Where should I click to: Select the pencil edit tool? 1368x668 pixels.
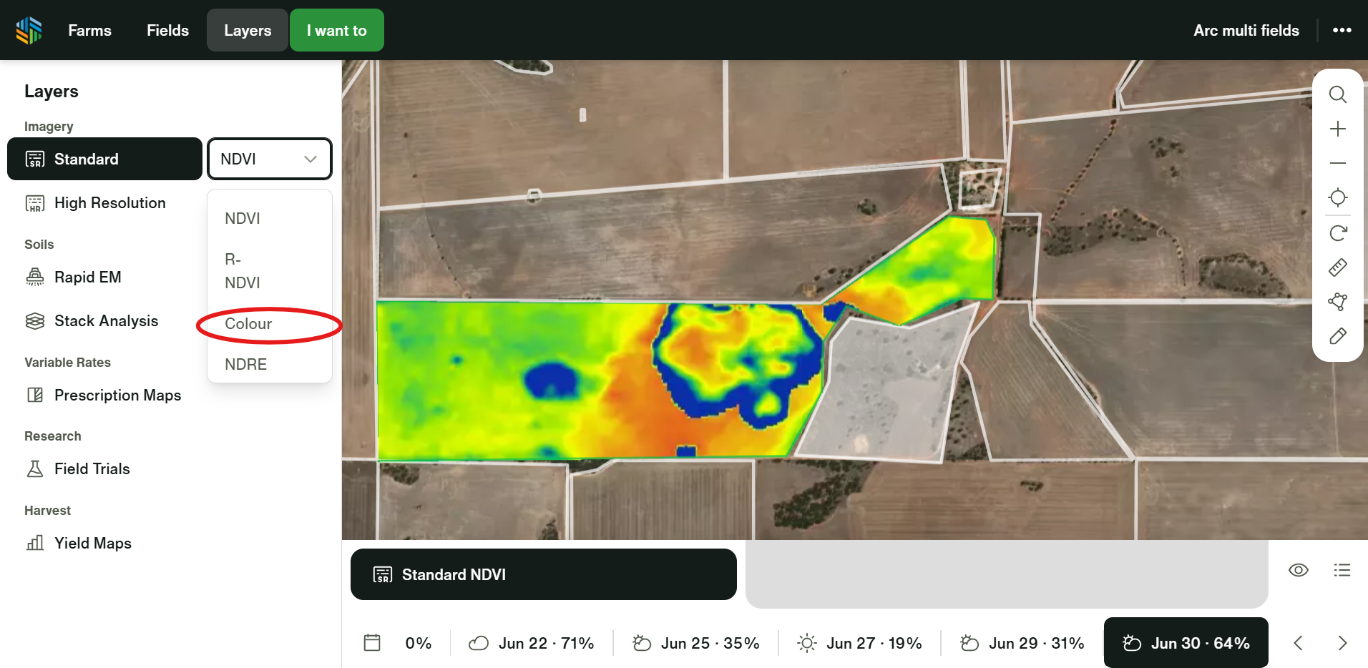click(x=1337, y=336)
